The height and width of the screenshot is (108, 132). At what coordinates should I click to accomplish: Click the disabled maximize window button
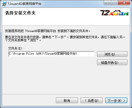pos(115,3)
